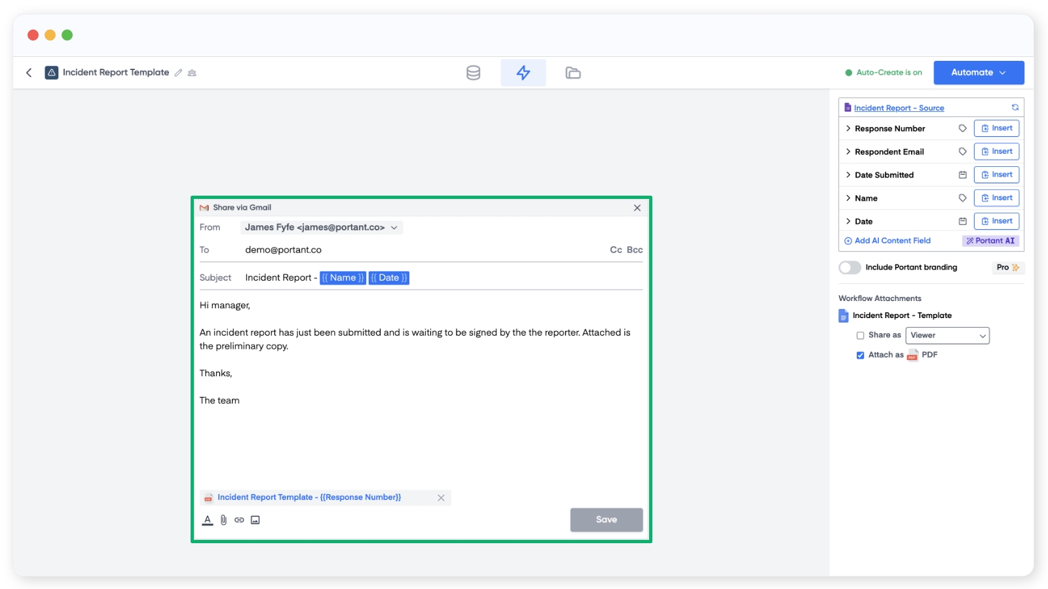Image resolution: width=1048 pixels, height=589 pixels.
Task: Check the Share as checkbox
Action: pyautogui.click(x=860, y=336)
